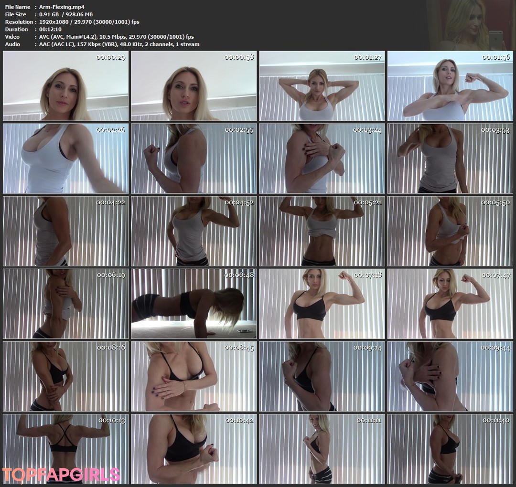Click the 00:02:26 preview thumbnail
The height and width of the screenshot is (487, 516).
pos(65,159)
